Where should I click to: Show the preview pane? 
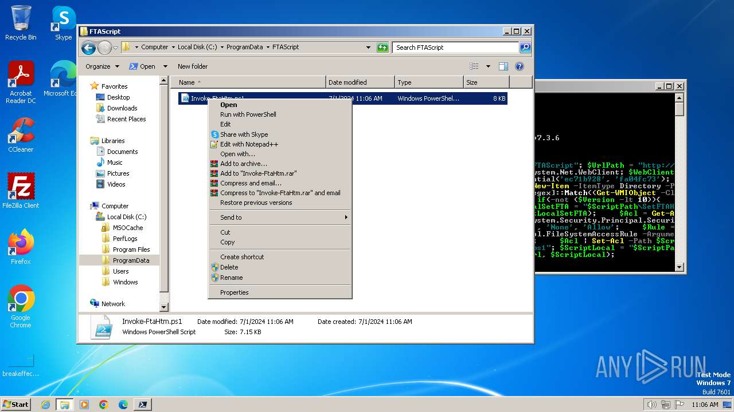pos(503,66)
